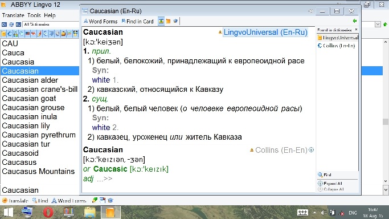The image size is (389, 219).
Task: Toggle the American flag dictionary
Action: coord(27,34)
